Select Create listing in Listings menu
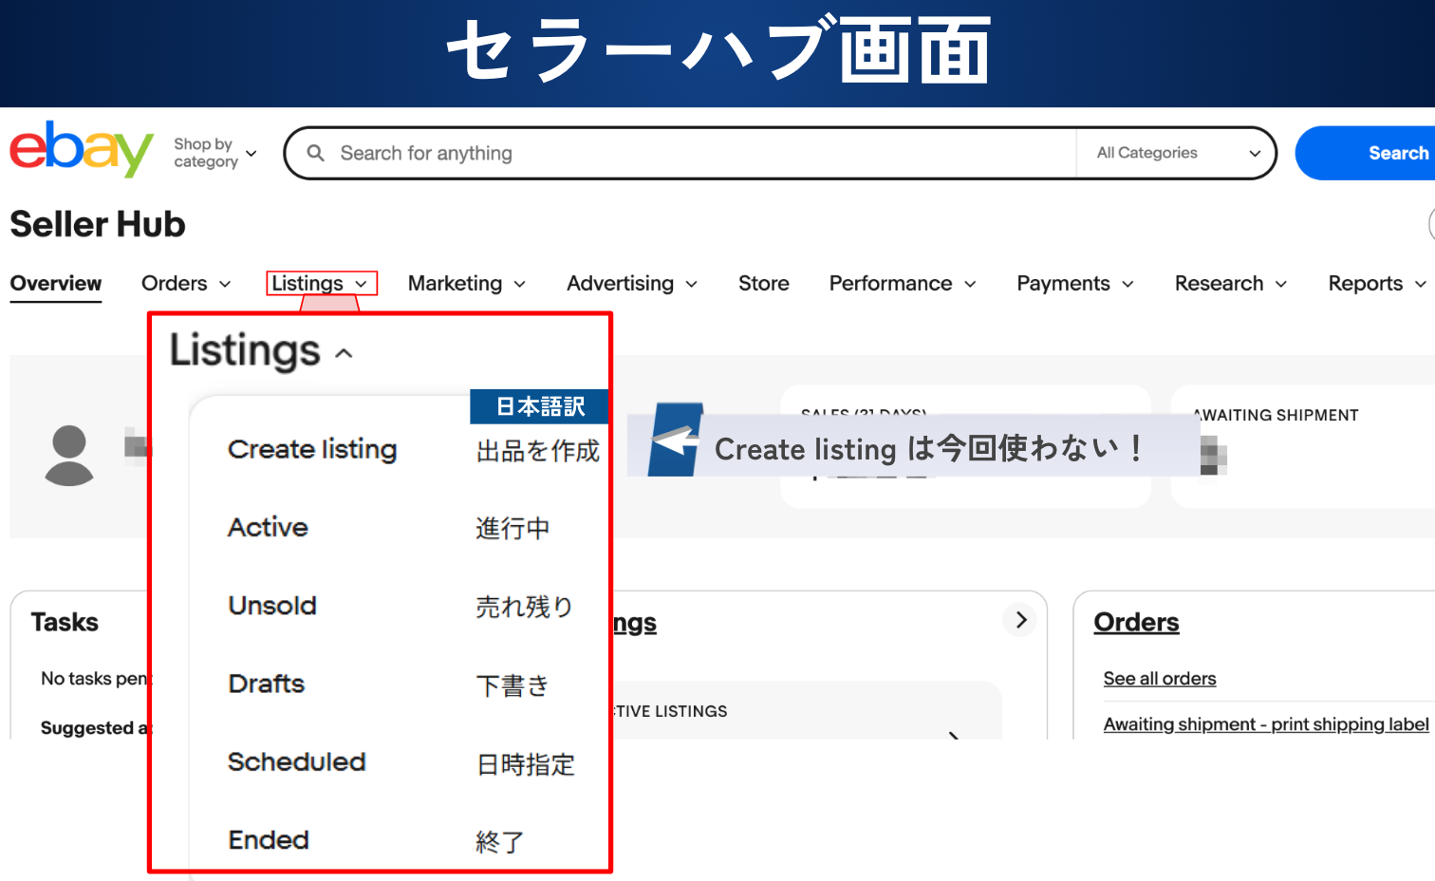Viewport: 1435px width, 881px height. pyautogui.click(x=312, y=449)
